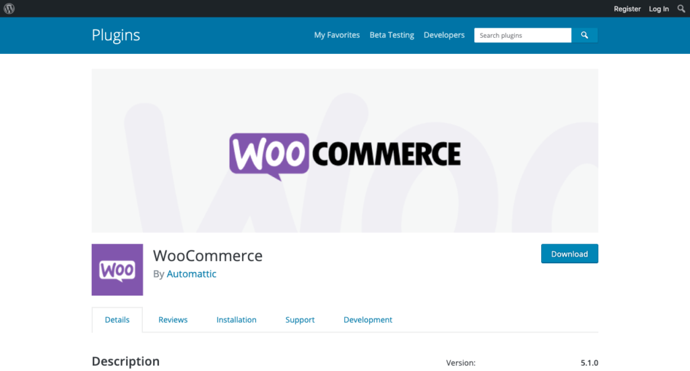View the Development tab

click(368, 320)
